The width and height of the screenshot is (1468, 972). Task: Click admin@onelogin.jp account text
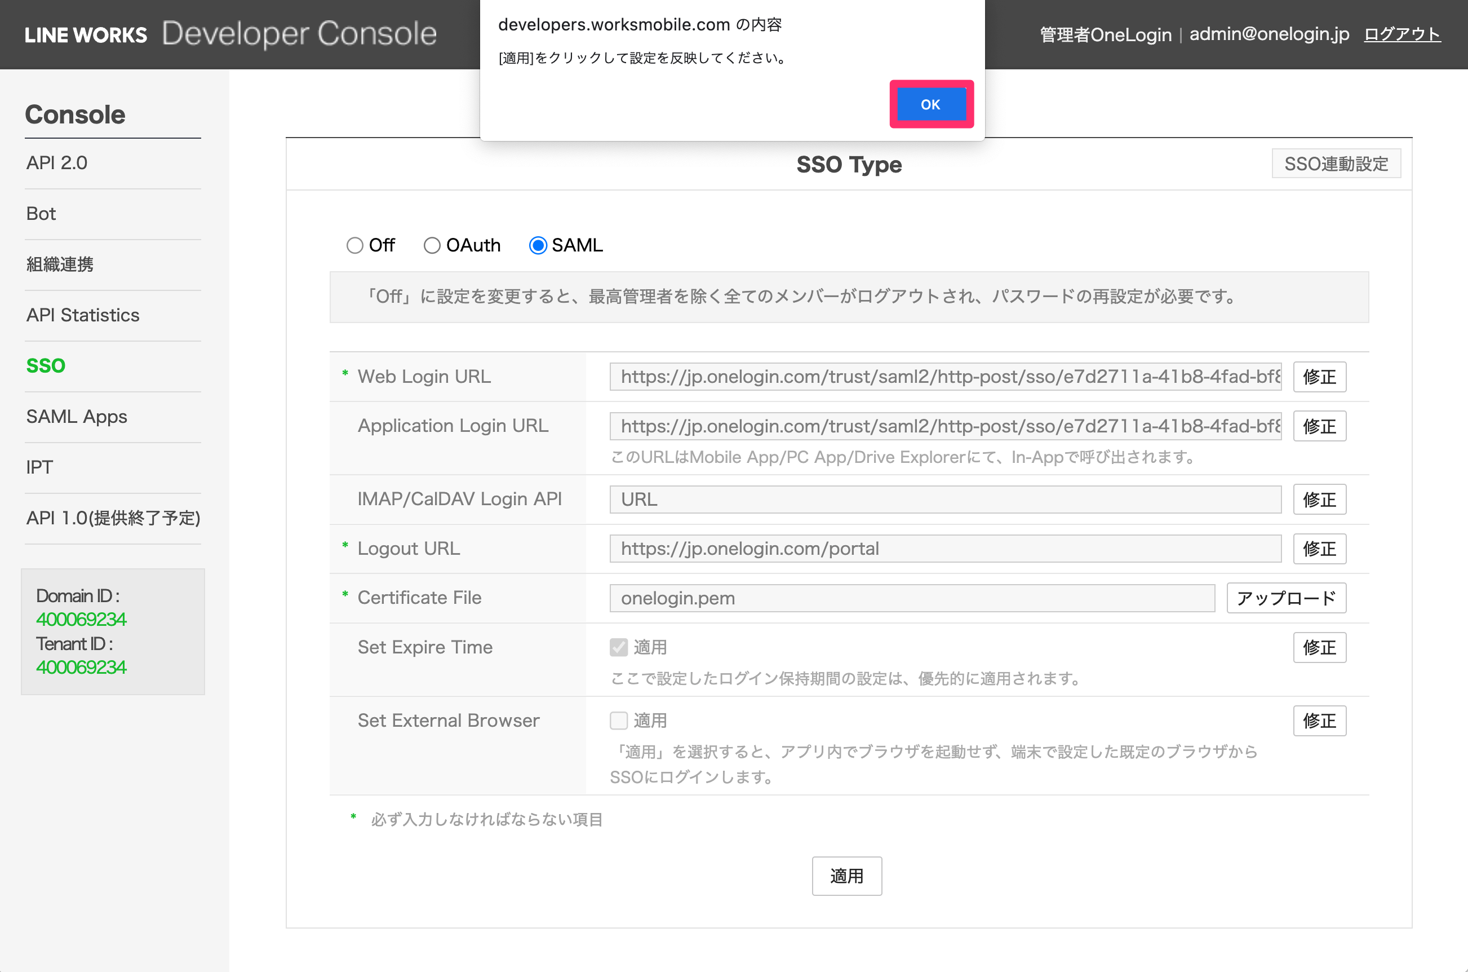pyautogui.click(x=1269, y=34)
